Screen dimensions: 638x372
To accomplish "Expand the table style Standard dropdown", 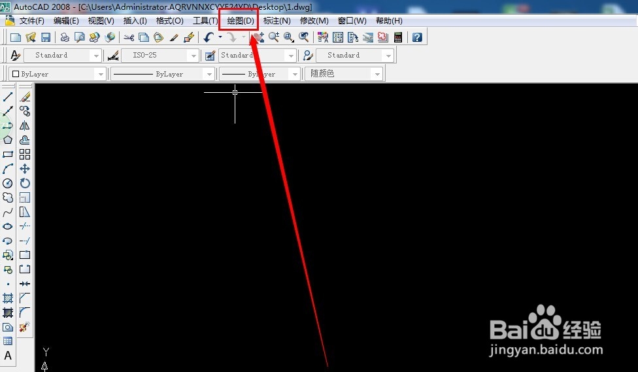I will pos(290,56).
